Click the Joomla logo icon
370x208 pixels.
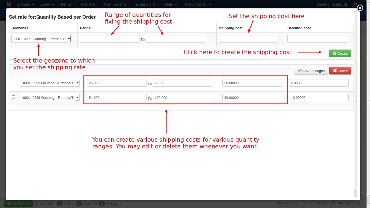coord(9,4)
